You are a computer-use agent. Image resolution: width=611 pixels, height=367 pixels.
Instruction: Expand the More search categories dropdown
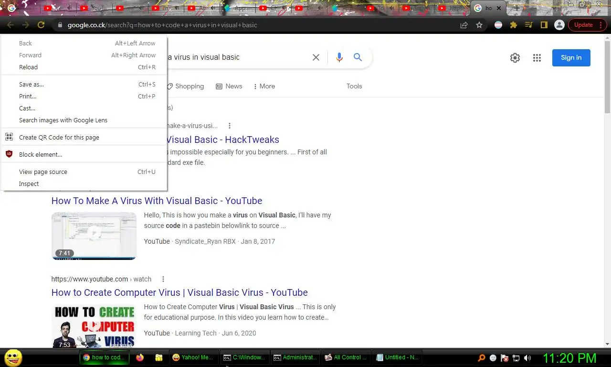tap(264, 86)
